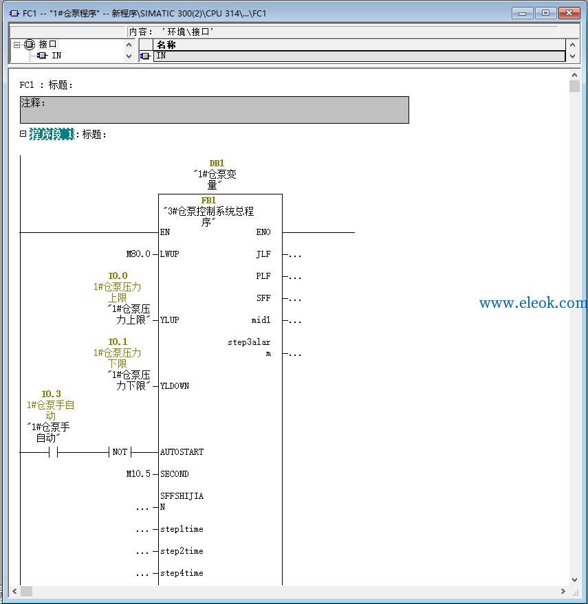Click up arrow of the name table scrollbar
588x604 pixels.
pyautogui.click(x=572, y=45)
